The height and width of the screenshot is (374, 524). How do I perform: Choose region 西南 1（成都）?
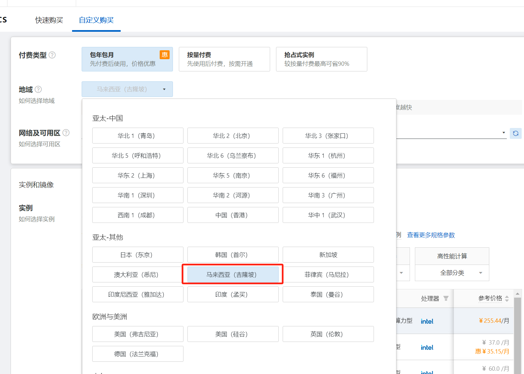[138, 215]
